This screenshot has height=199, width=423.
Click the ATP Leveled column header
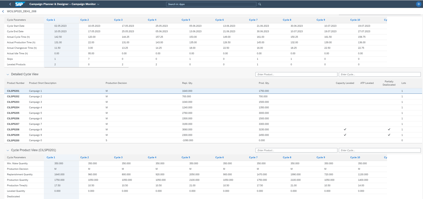367,83
